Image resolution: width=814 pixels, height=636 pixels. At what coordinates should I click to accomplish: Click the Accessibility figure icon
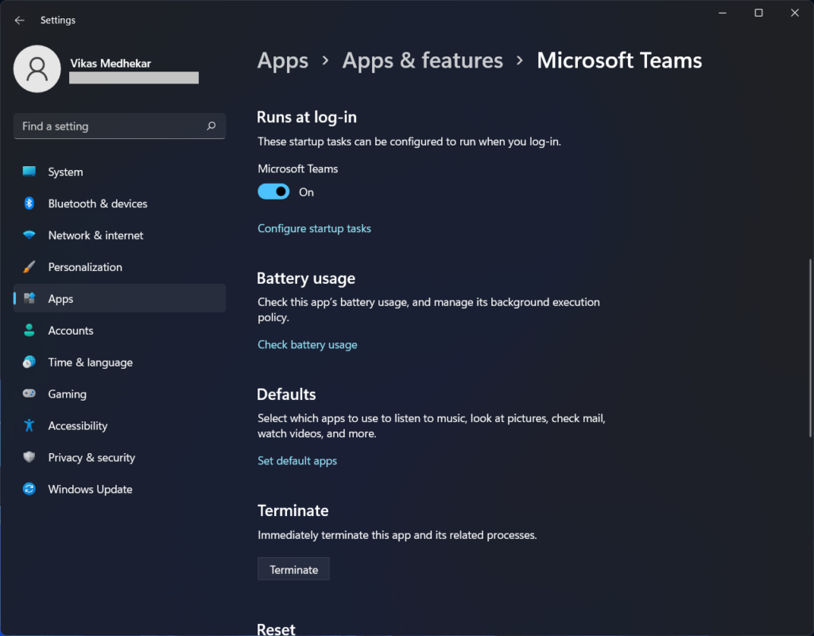(29, 425)
